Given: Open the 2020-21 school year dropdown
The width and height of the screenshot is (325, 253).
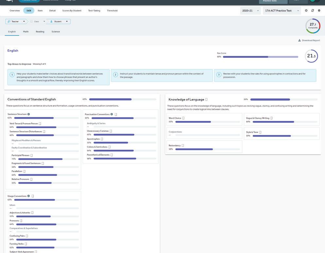Looking at the screenshot, I should click(x=250, y=10).
